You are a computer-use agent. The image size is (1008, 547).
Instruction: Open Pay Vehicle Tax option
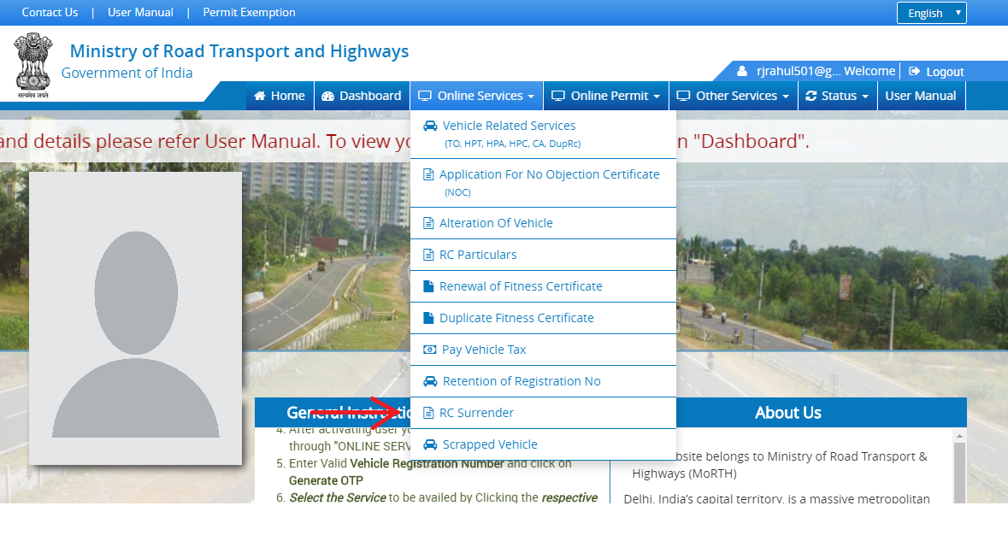(x=543, y=350)
